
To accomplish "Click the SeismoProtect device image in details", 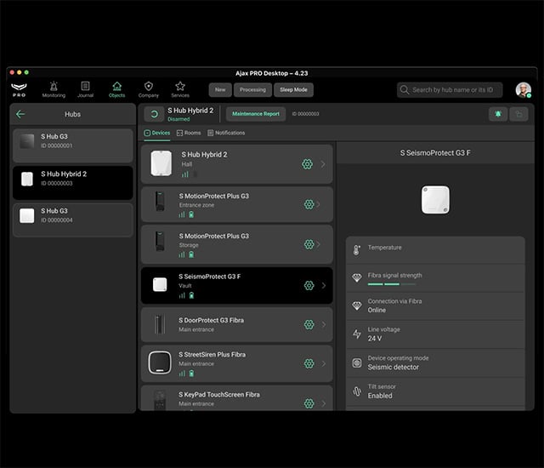I will point(435,200).
